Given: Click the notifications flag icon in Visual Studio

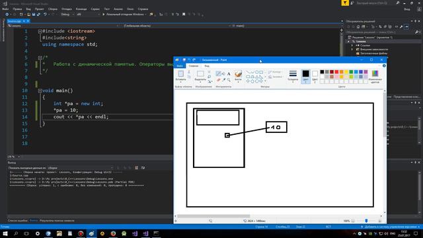Looking at the screenshot, I should 345,3.
